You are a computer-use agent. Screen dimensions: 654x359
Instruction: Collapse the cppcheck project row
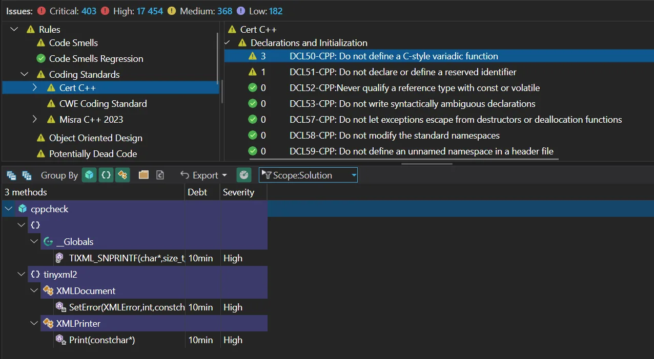pyautogui.click(x=8, y=209)
